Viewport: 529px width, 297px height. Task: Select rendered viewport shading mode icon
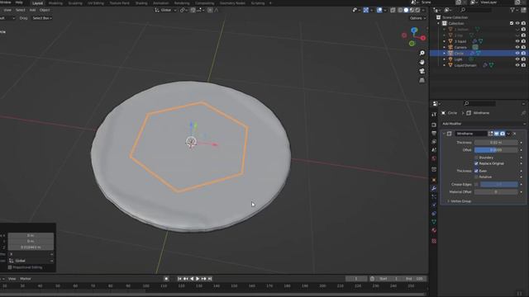[417, 10]
